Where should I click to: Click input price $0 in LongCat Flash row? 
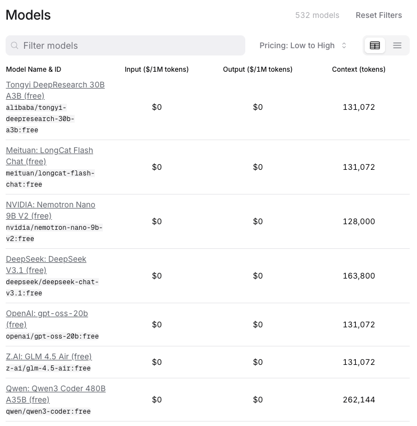(157, 167)
